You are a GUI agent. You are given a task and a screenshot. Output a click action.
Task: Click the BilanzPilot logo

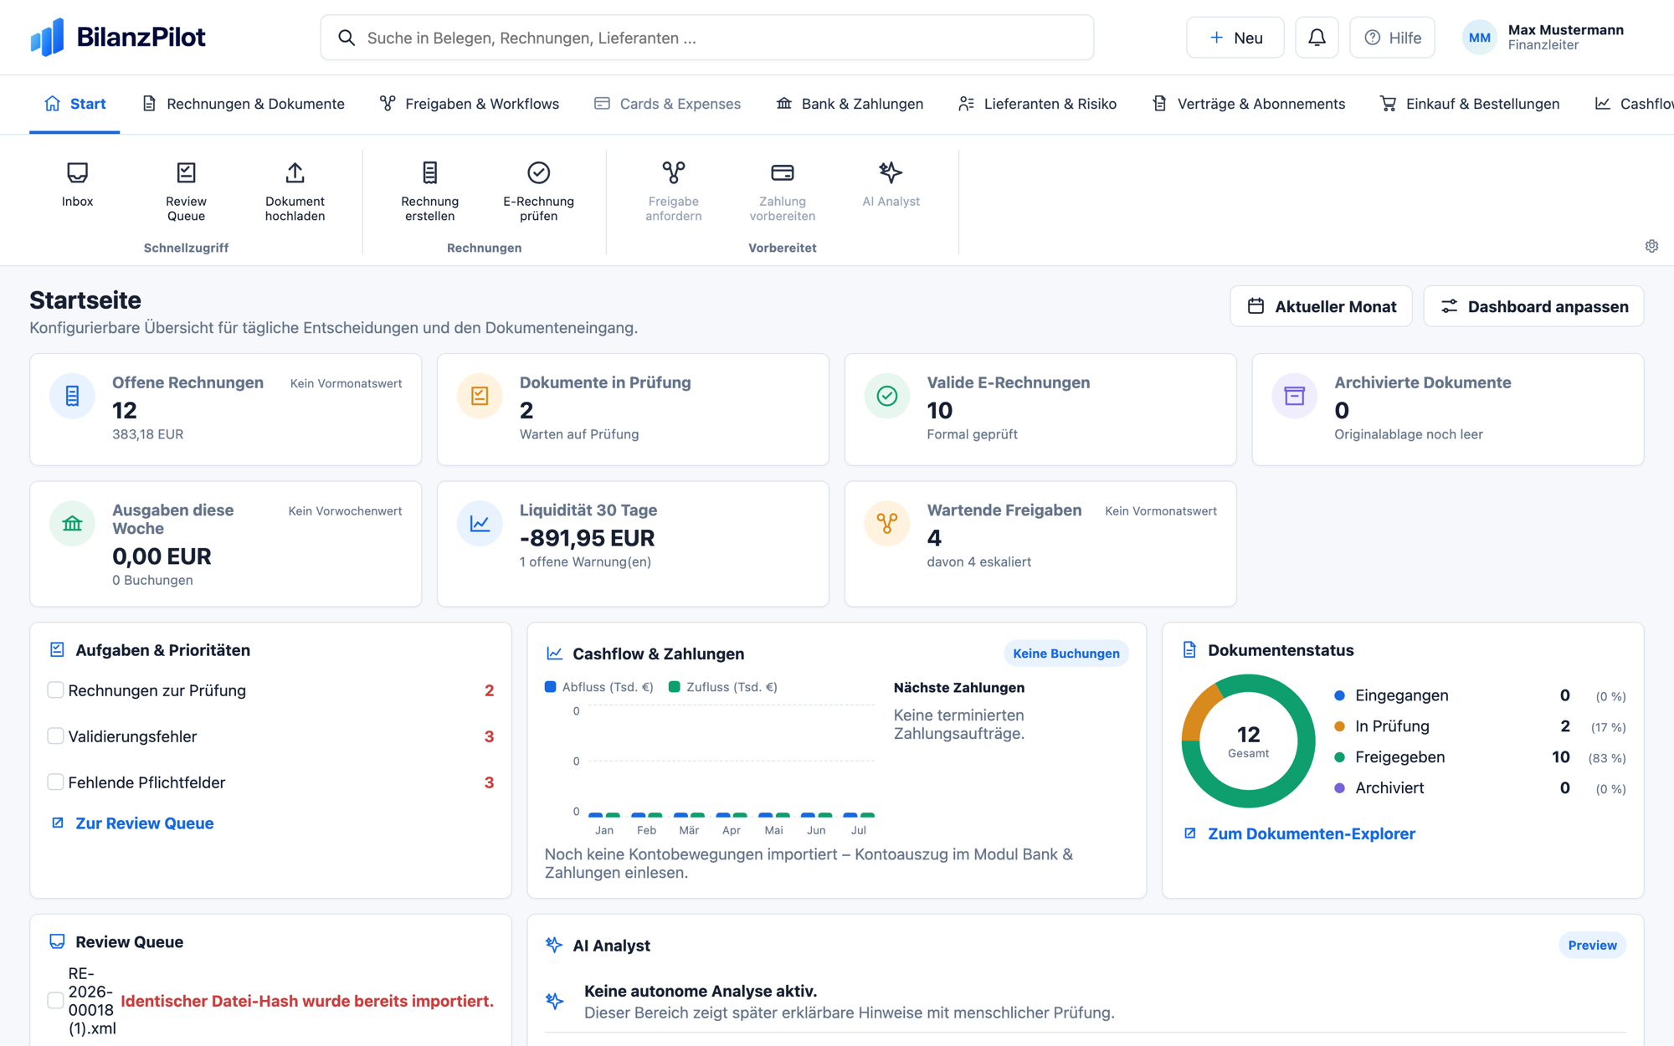pyautogui.click(x=117, y=38)
